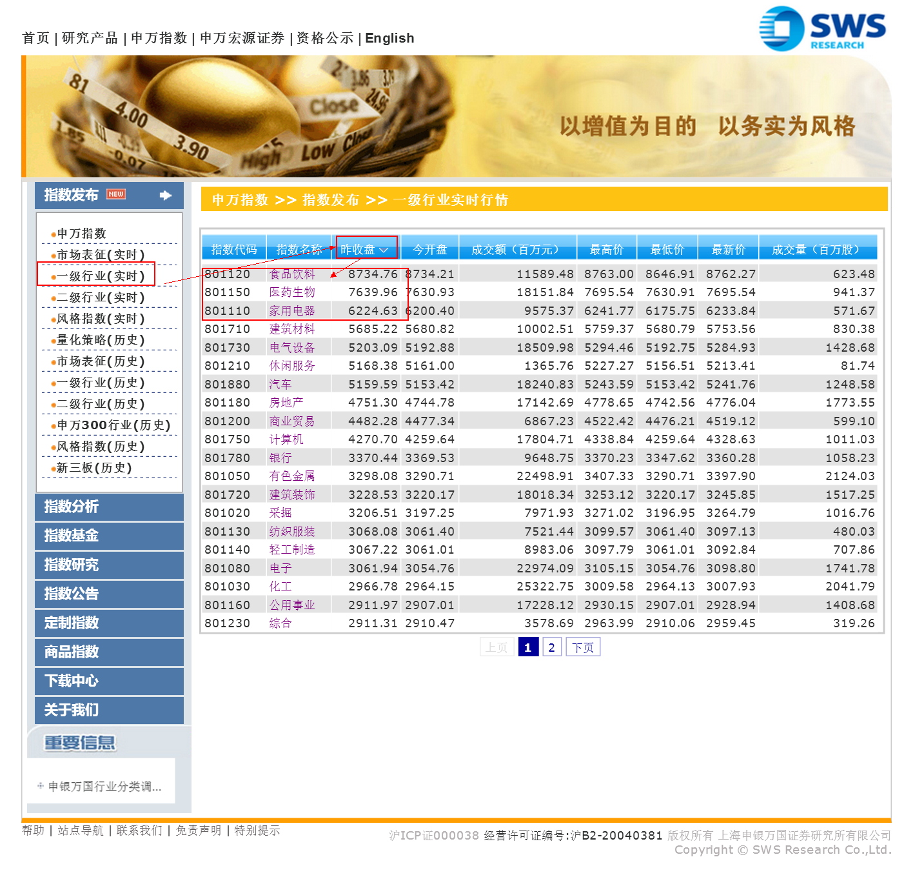Image resolution: width=924 pixels, height=877 pixels.
Task: Expand the 商品指数 sidebar section
Action: (109, 652)
